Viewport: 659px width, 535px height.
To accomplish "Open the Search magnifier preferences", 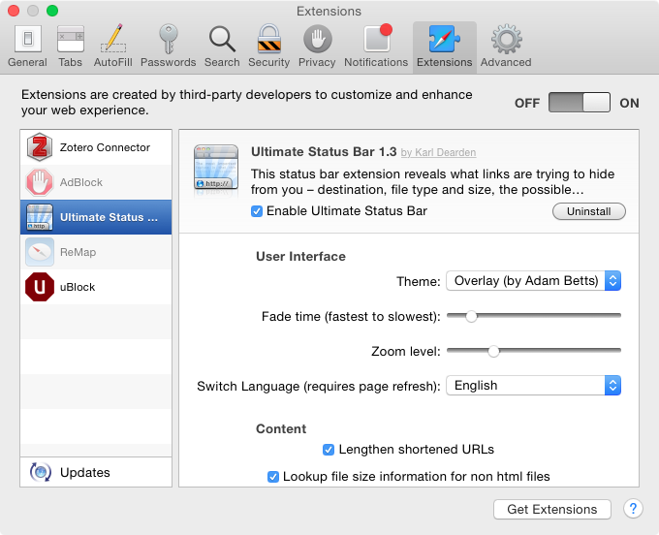I will (222, 47).
